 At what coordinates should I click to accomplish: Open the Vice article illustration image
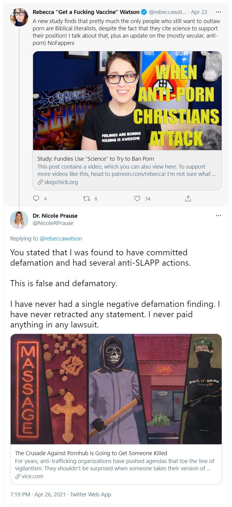click(116, 389)
